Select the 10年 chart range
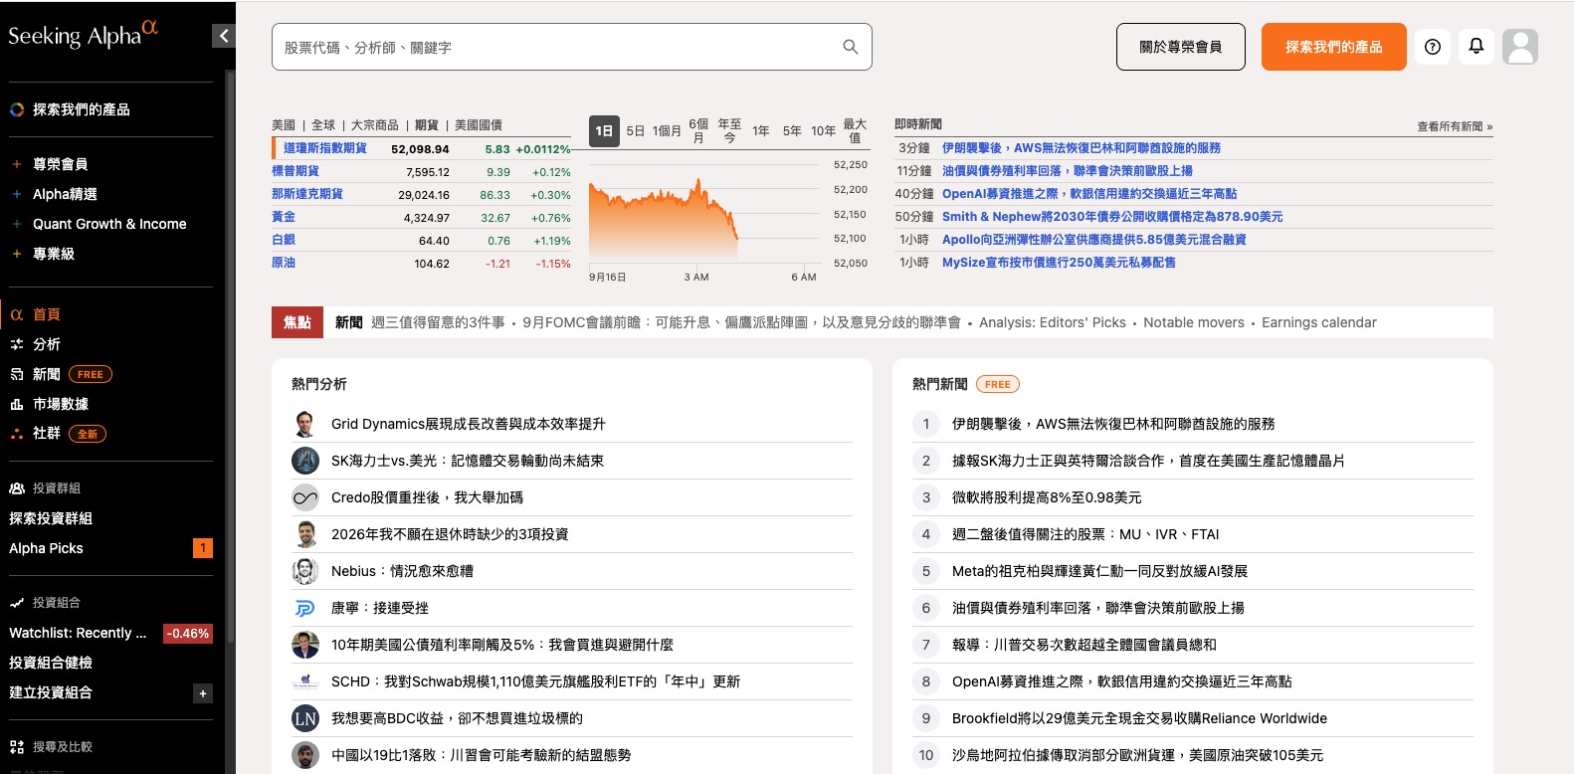Viewport: 1574px width, 774px height. point(823,131)
